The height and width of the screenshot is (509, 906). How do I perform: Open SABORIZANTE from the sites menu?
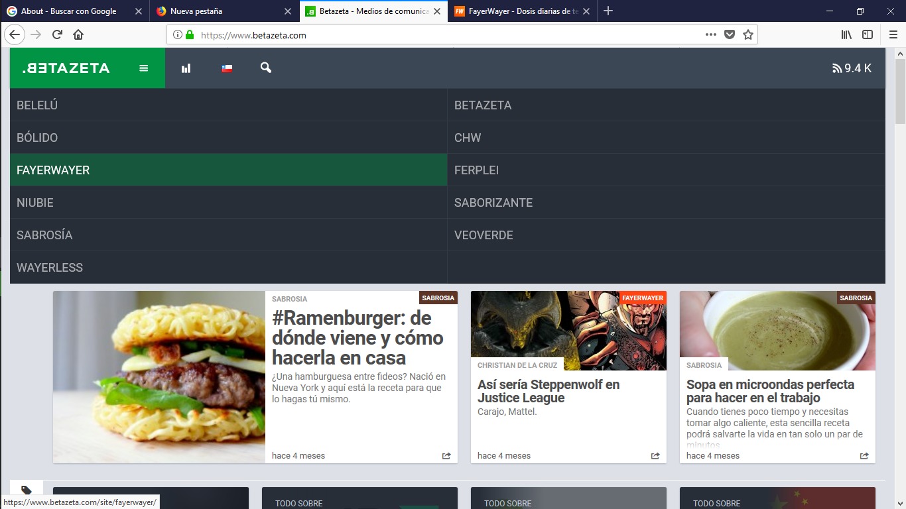pos(667,202)
